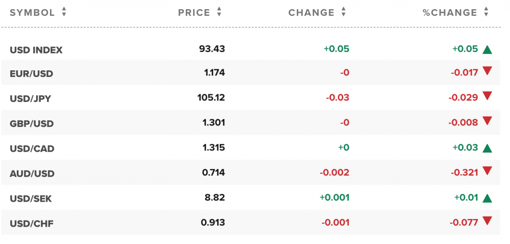
Task: Open the EUR/USD symbol link
Action: click(32, 74)
